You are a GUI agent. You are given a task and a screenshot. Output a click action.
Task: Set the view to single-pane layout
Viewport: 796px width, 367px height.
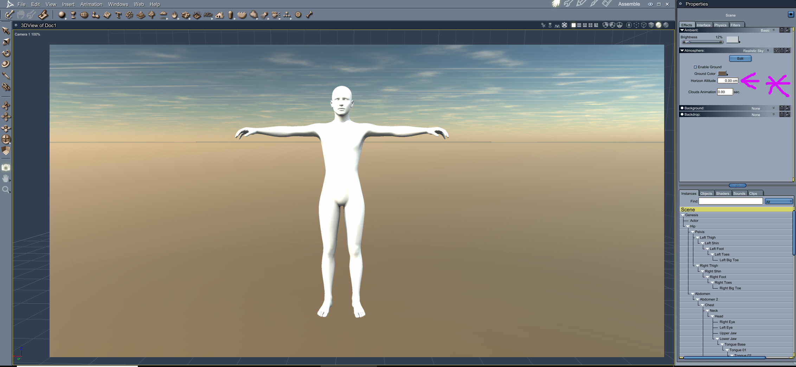point(573,25)
